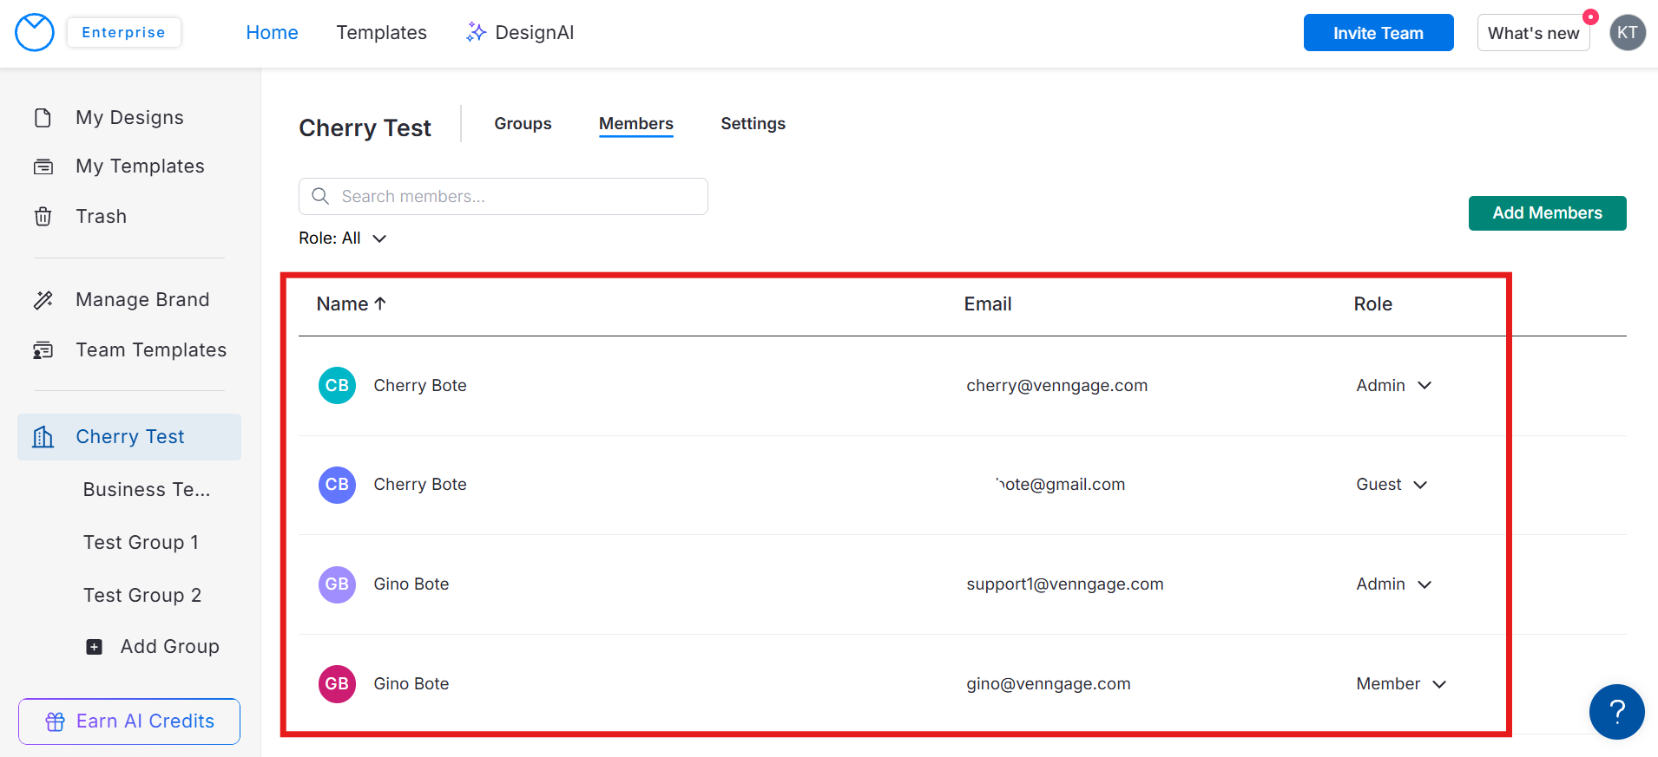Open Trash in the sidebar
This screenshot has height=757, width=1658.
click(101, 216)
